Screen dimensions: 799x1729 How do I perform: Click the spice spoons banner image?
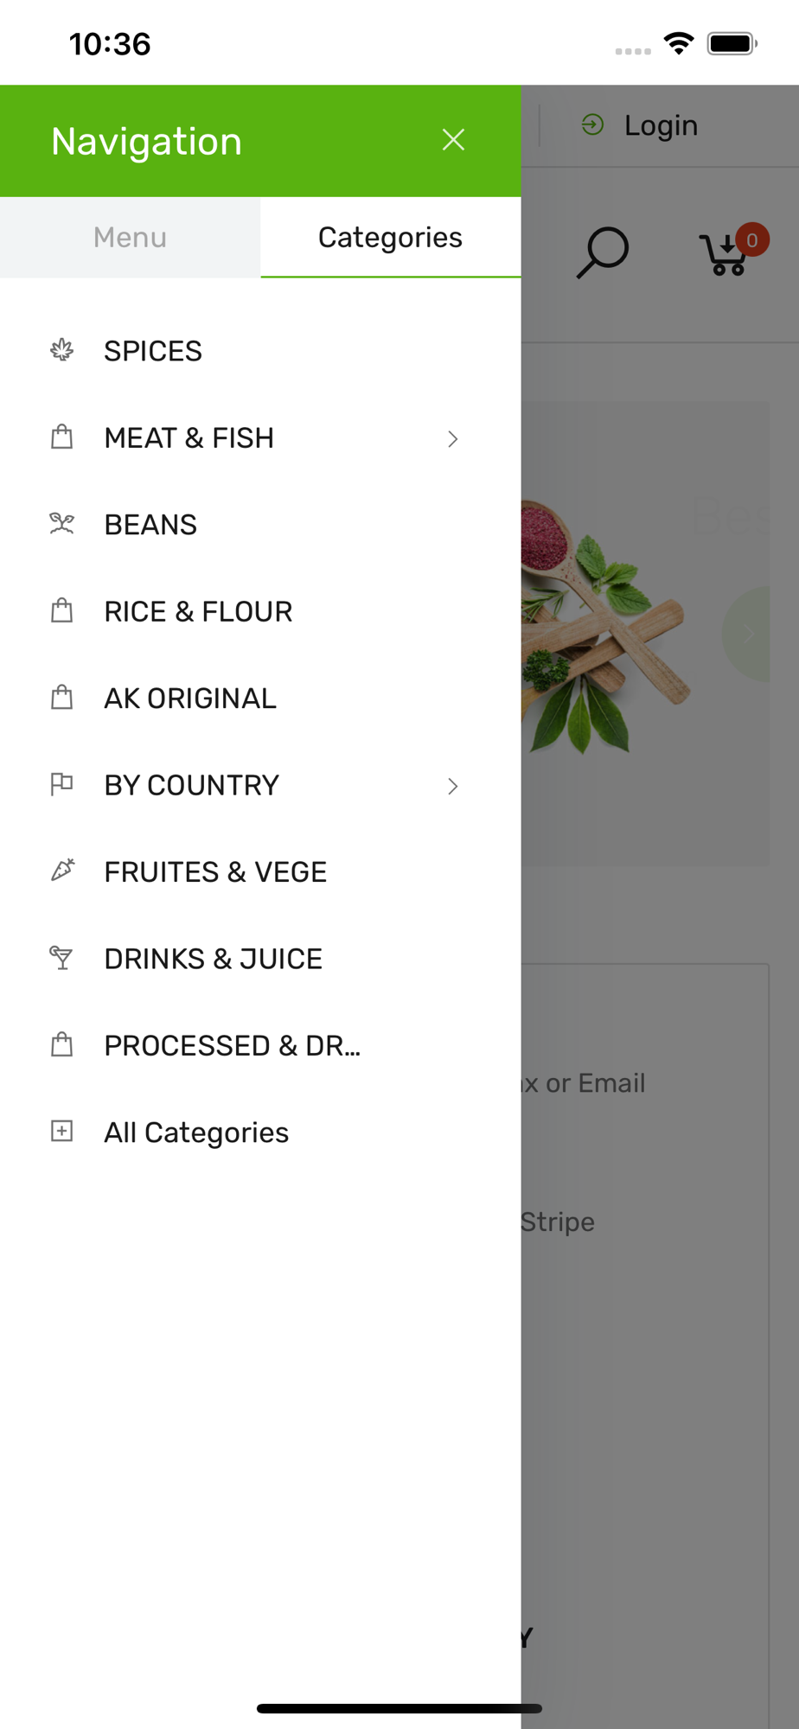(x=605, y=631)
